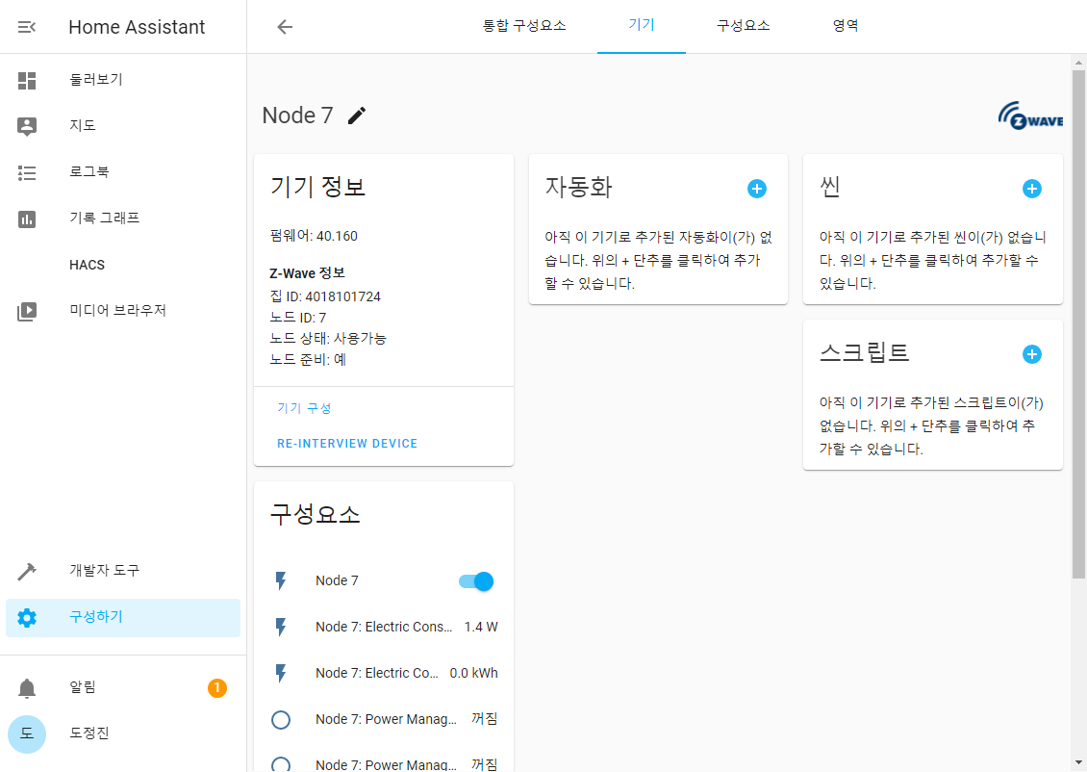Click the circle icon of the first Power Manag... entity
The image size is (1087, 772).
281,719
